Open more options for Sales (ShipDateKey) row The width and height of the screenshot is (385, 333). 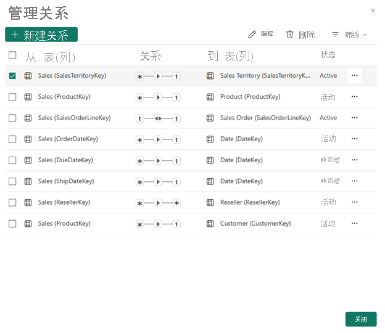click(354, 181)
